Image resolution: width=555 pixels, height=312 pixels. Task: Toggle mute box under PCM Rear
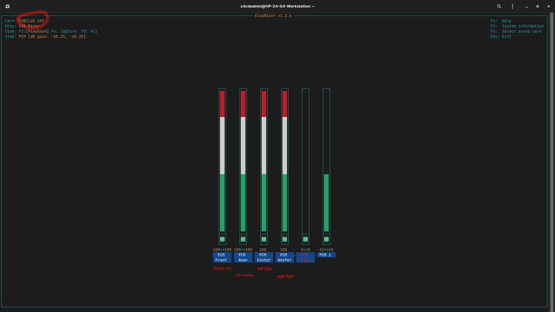tap(243, 239)
